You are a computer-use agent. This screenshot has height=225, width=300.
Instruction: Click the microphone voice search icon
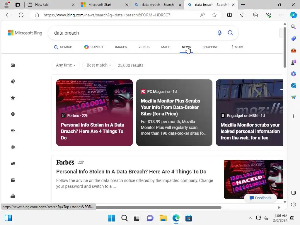click(x=219, y=33)
